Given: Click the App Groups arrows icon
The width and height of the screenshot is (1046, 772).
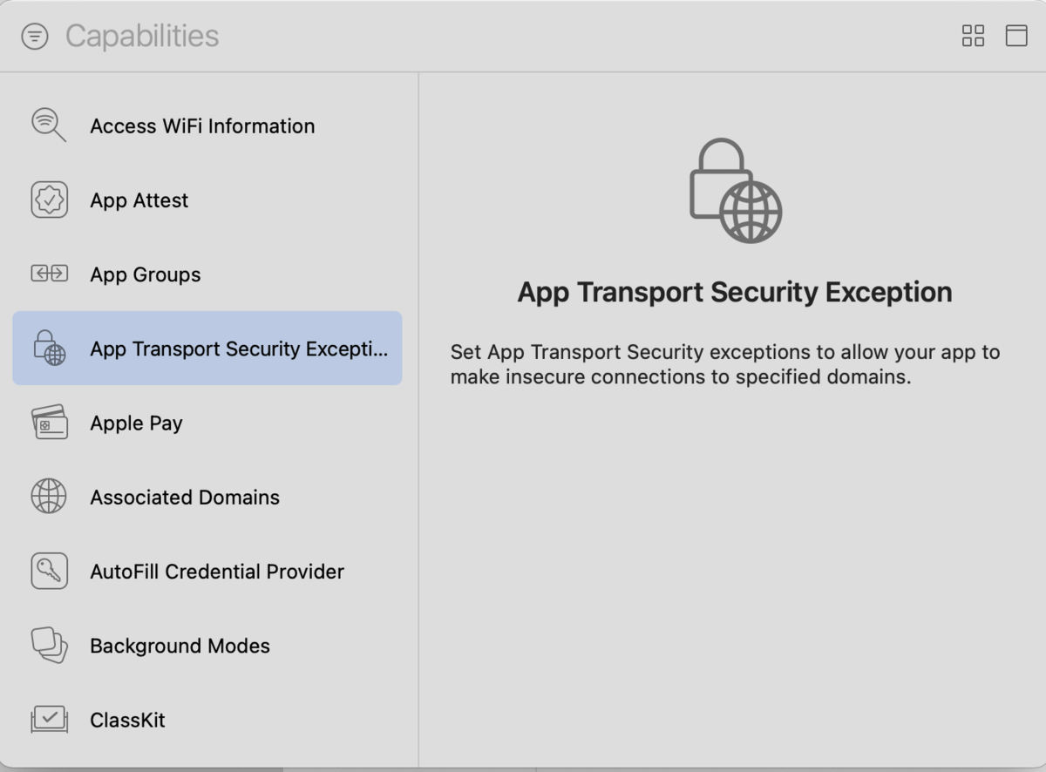Looking at the screenshot, I should [49, 274].
